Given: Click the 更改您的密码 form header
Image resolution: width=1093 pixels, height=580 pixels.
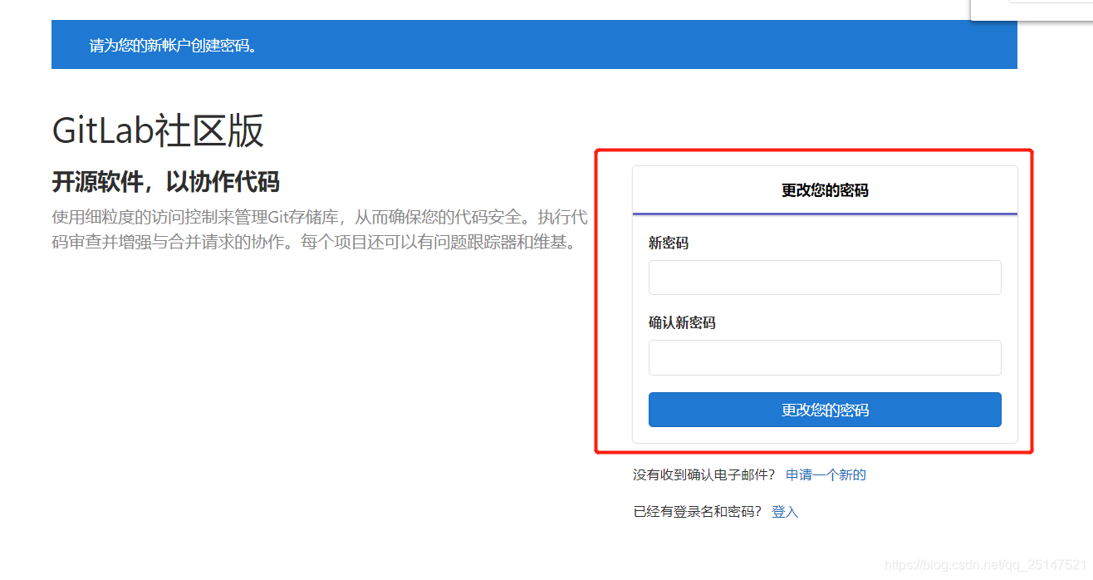Looking at the screenshot, I should [823, 189].
